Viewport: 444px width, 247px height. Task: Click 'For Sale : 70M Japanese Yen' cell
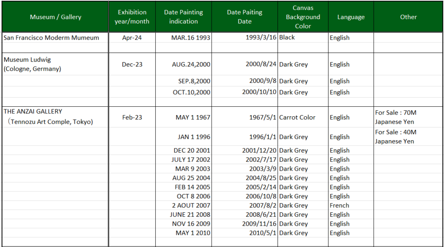(408, 117)
